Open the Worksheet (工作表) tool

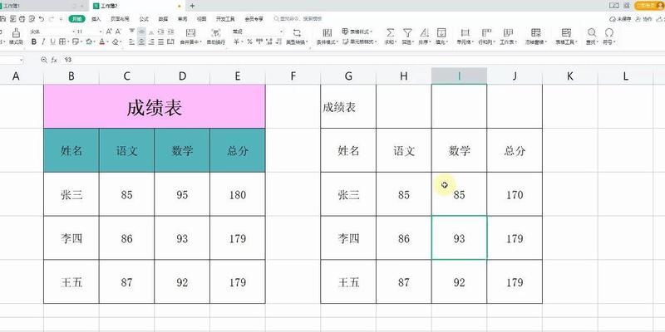click(508, 37)
